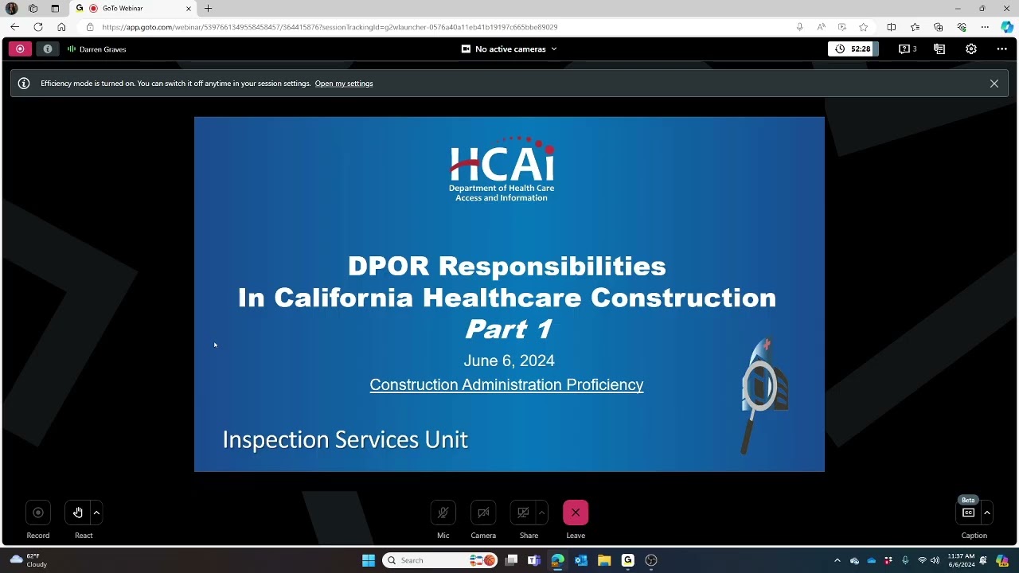Toggle the Camera button
Viewport: 1019px width, 573px height.
point(483,513)
